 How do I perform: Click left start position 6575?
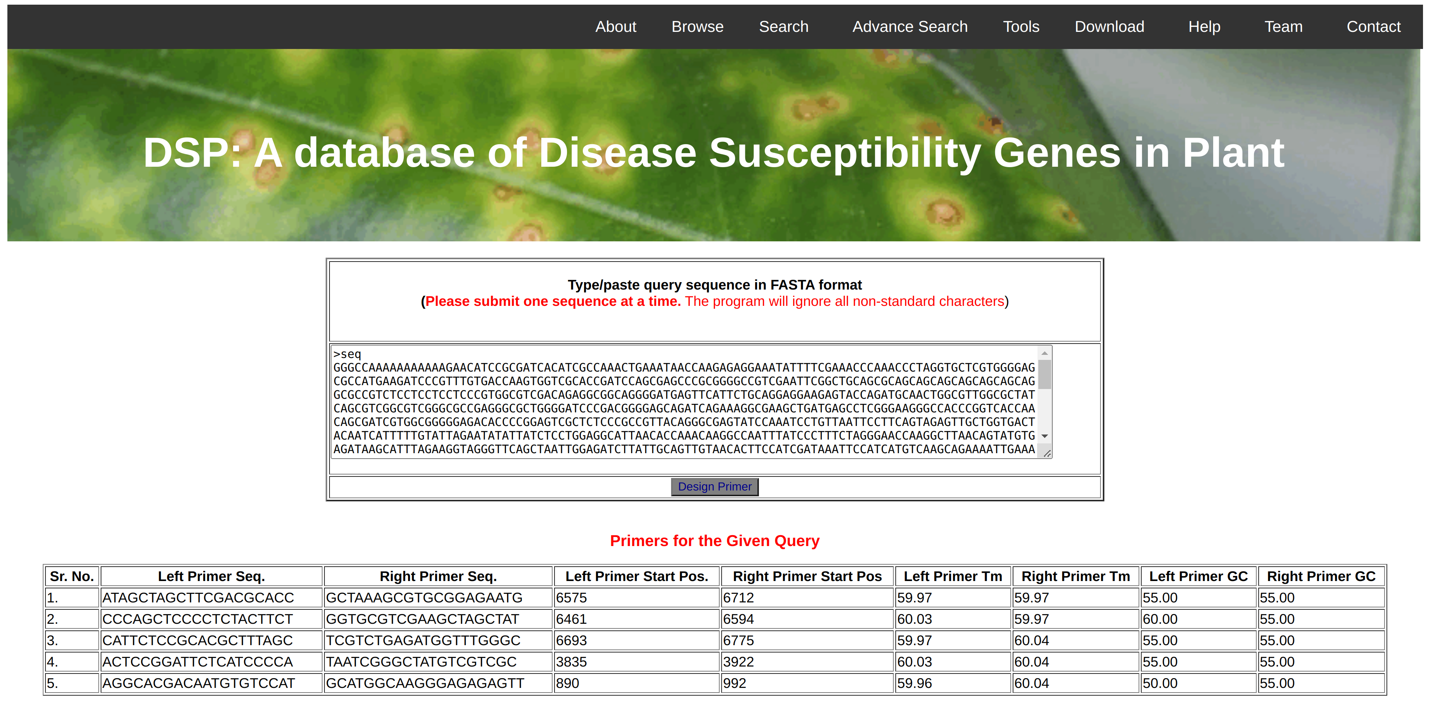[571, 598]
